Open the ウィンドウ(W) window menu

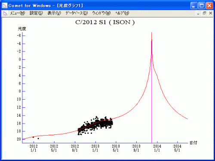click(101, 13)
